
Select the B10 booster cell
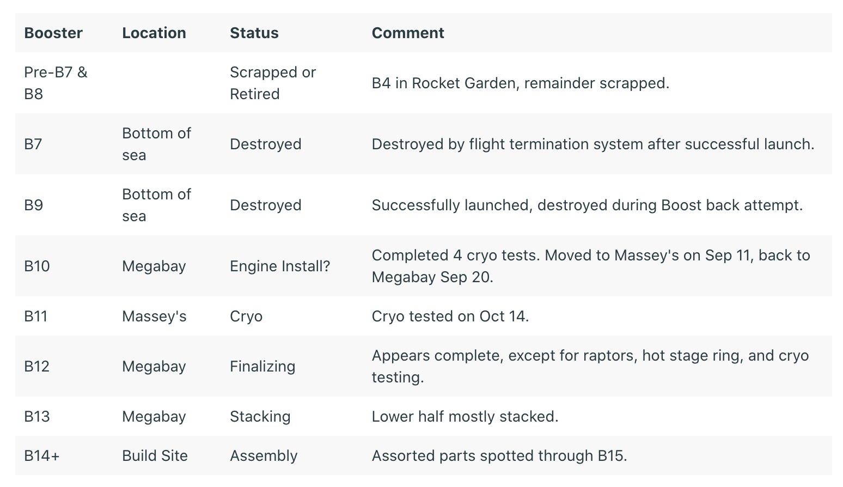tap(37, 266)
